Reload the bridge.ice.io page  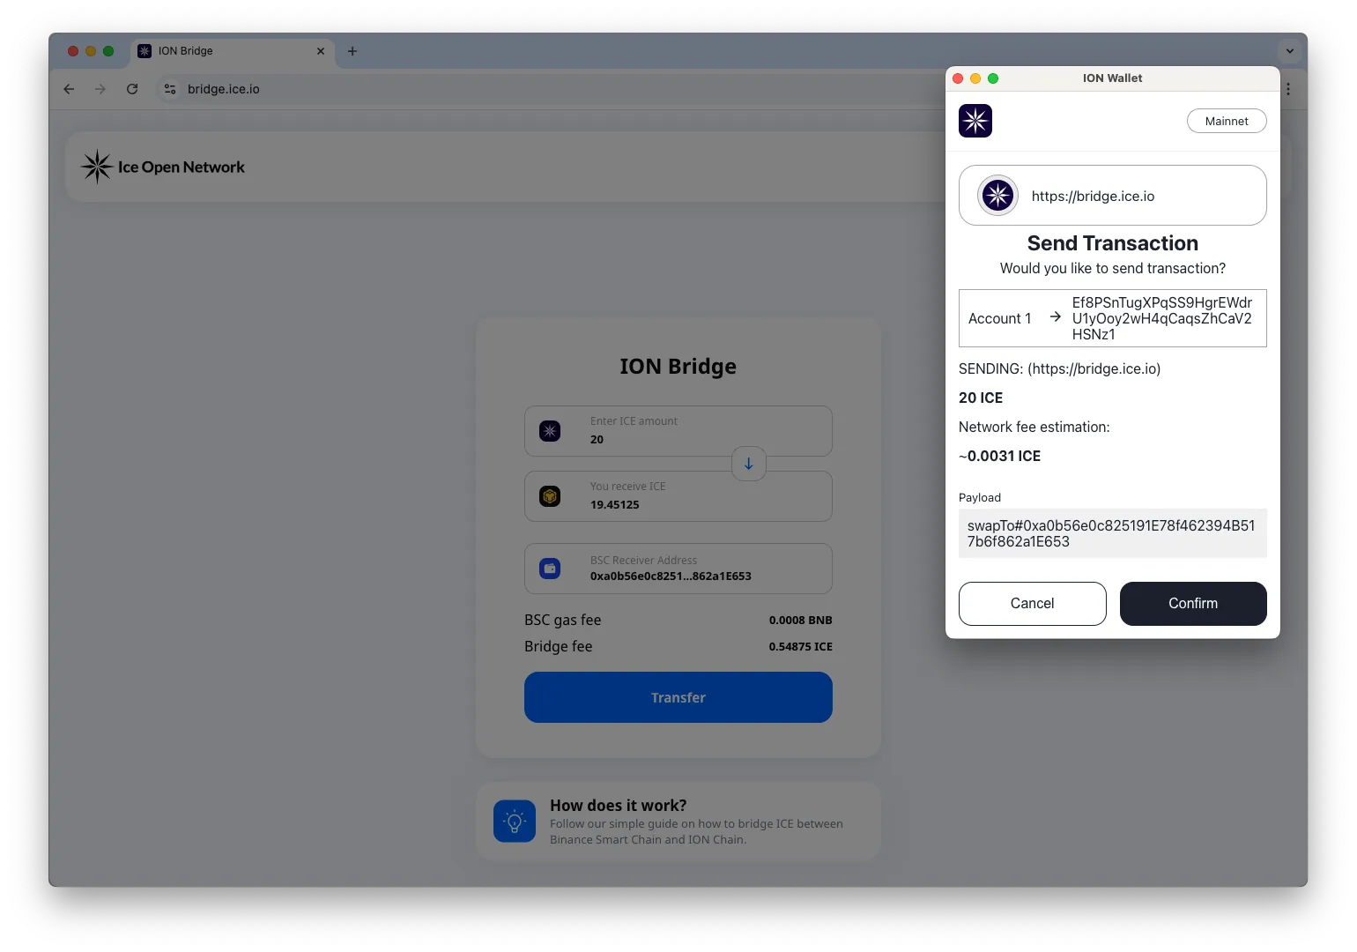click(x=132, y=89)
